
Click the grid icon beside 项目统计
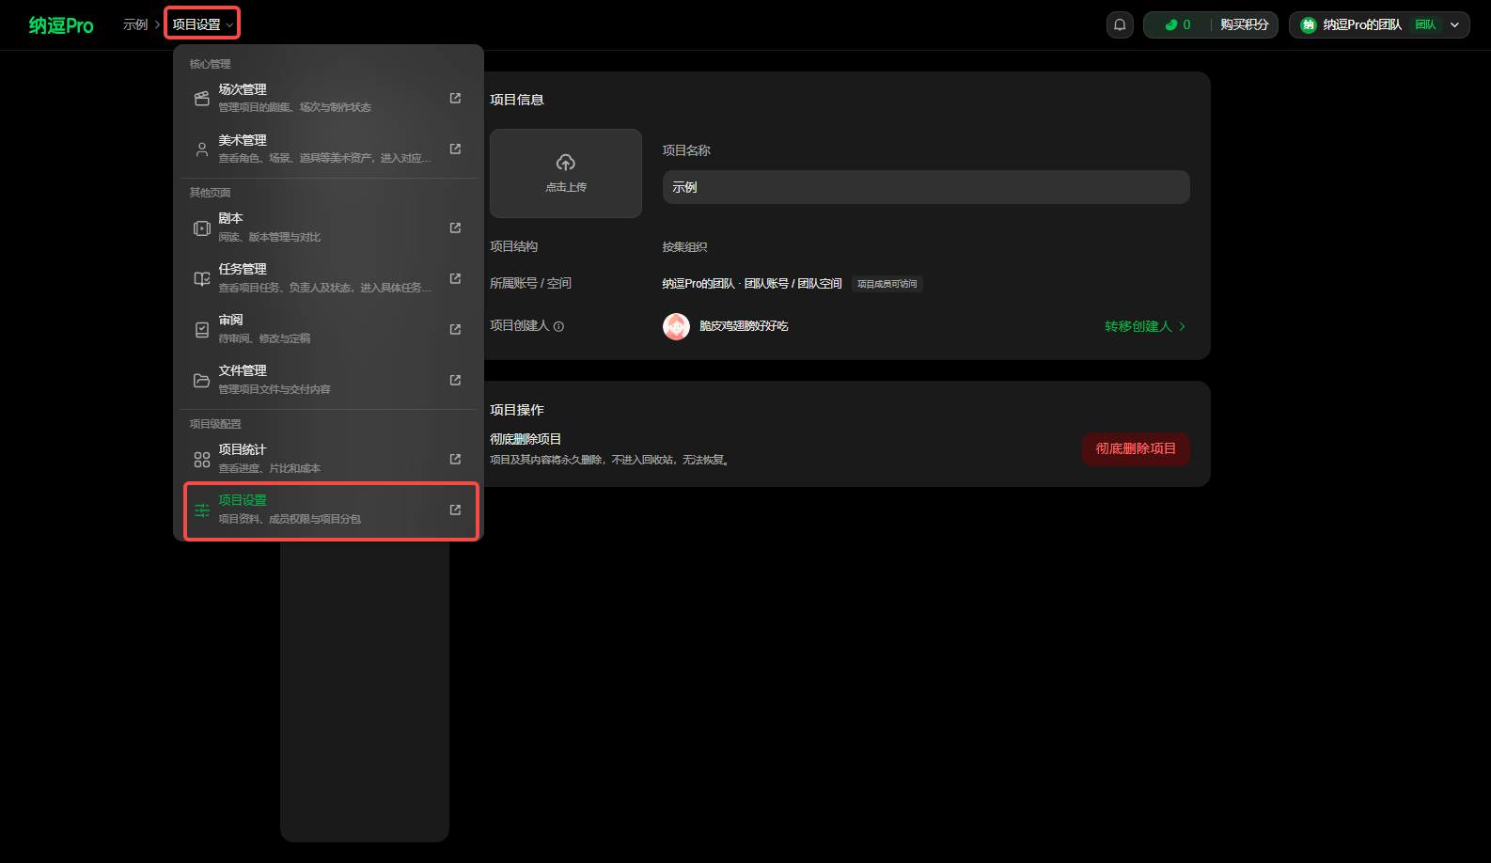[x=201, y=459]
